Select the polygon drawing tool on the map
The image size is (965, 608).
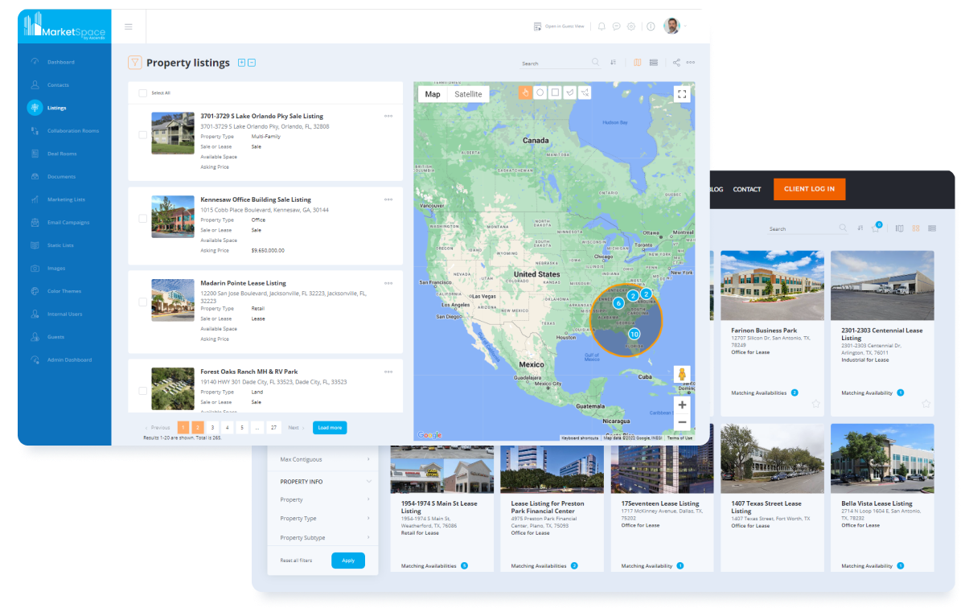click(569, 93)
